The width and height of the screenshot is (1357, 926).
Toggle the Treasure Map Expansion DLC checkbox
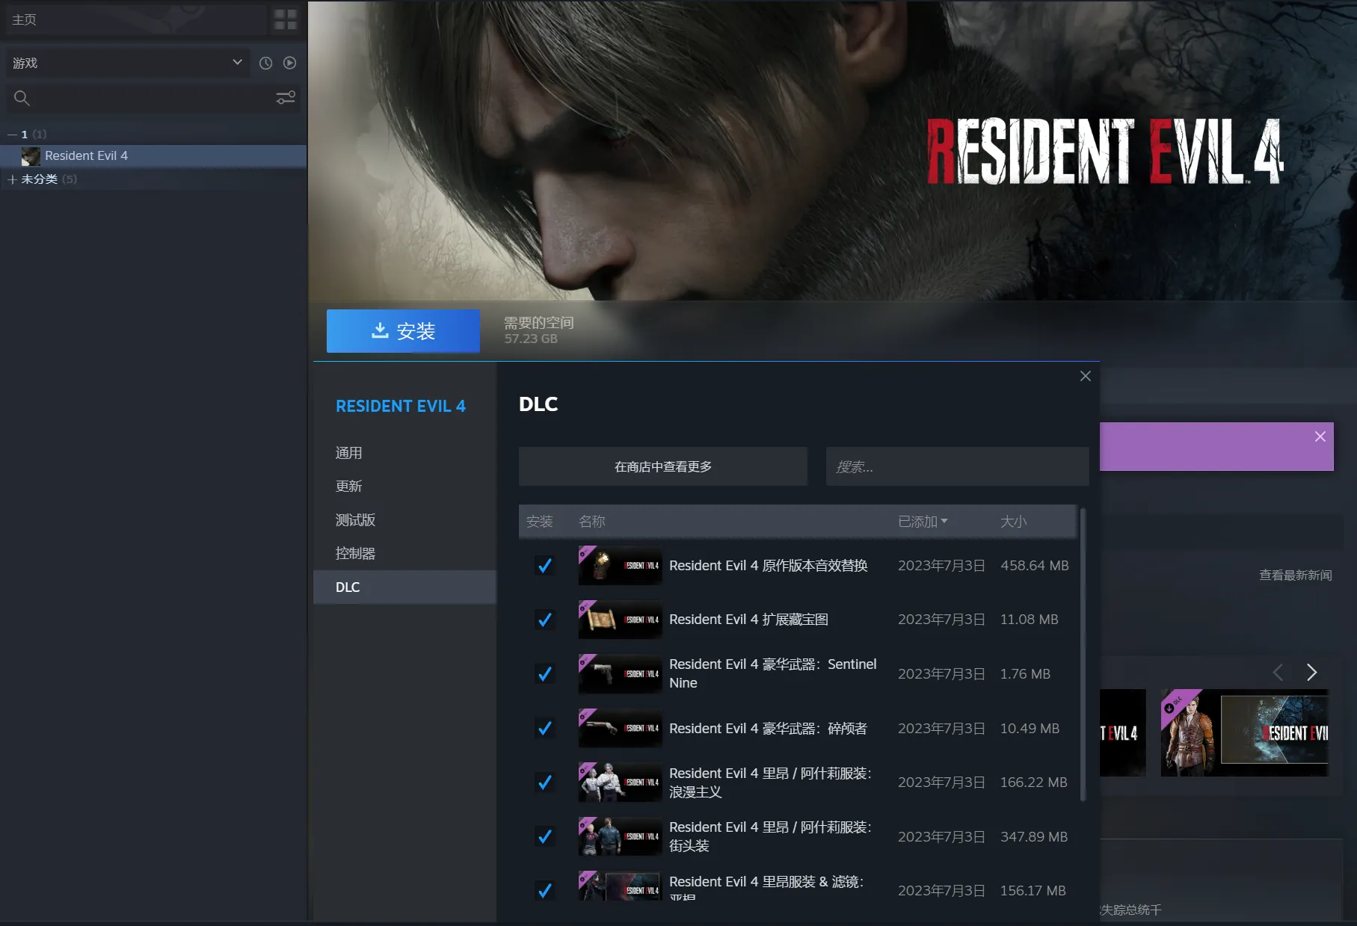pos(545,620)
